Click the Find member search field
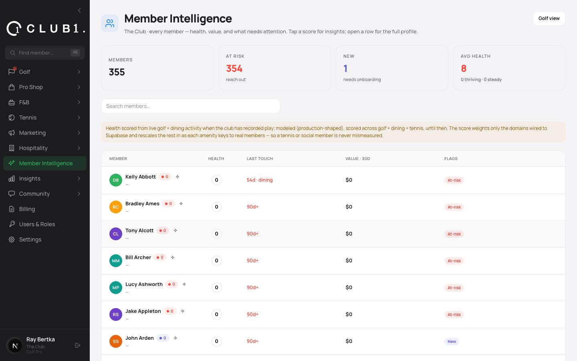This screenshot has height=361, width=577. point(45,53)
